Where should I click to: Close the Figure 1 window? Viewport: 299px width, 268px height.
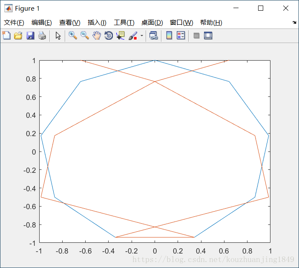click(x=286, y=8)
